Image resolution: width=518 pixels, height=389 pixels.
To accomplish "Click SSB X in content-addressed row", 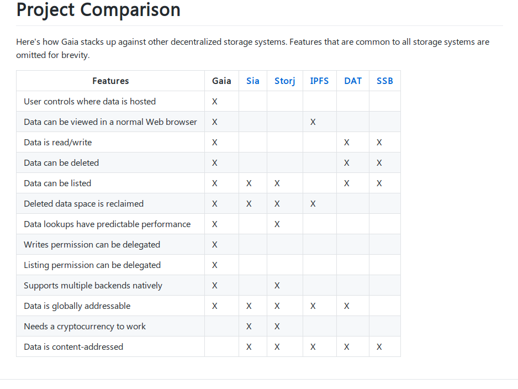I will 379,347.
